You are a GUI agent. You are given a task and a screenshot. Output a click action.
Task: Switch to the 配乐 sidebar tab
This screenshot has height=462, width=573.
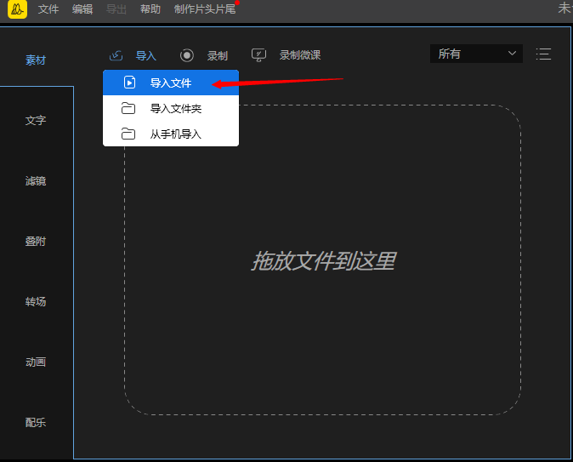[x=36, y=423]
